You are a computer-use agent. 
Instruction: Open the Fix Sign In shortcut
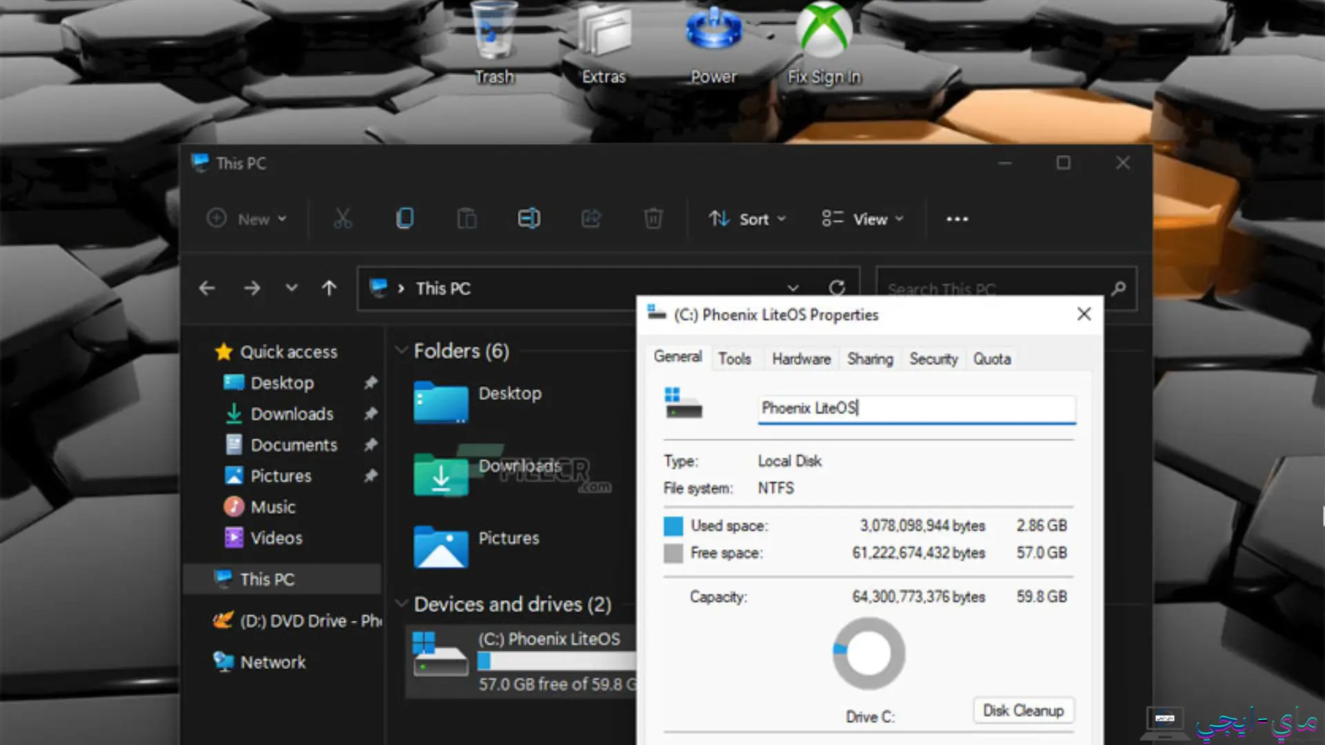(x=824, y=43)
